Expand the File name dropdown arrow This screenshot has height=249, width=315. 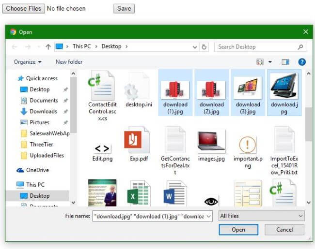(209, 216)
